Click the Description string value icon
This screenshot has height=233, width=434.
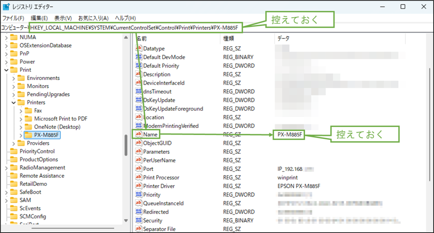(x=139, y=74)
